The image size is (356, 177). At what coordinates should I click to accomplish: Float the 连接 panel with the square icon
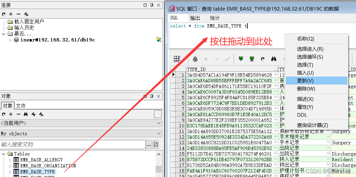(x=145, y=5)
